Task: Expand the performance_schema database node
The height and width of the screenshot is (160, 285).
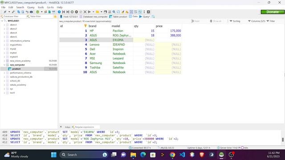Action: [x=4, y=73]
